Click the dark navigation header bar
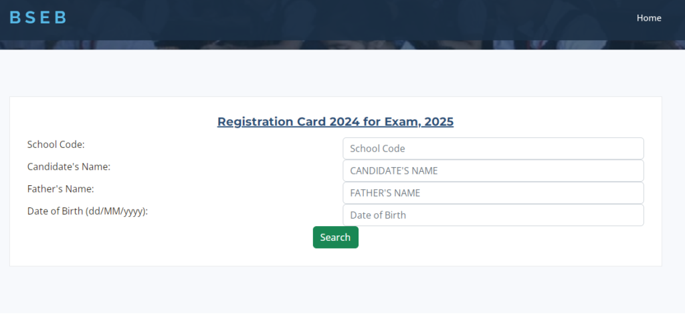The height and width of the screenshot is (315, 685). point(334,18)
